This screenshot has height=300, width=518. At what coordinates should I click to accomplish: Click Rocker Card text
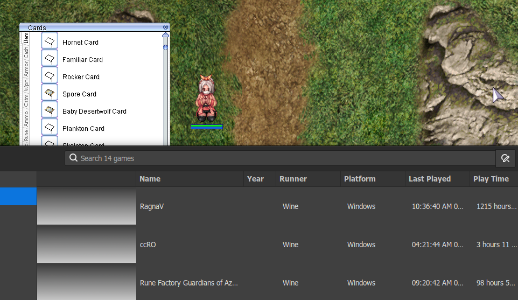click(x=81, y=76)
